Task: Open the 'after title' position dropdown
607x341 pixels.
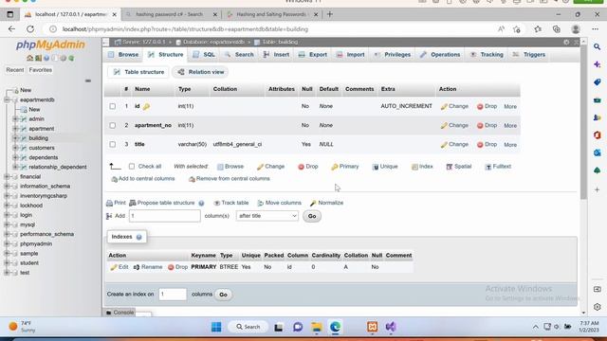Action: pyautogui.click(x=267, y=216)
